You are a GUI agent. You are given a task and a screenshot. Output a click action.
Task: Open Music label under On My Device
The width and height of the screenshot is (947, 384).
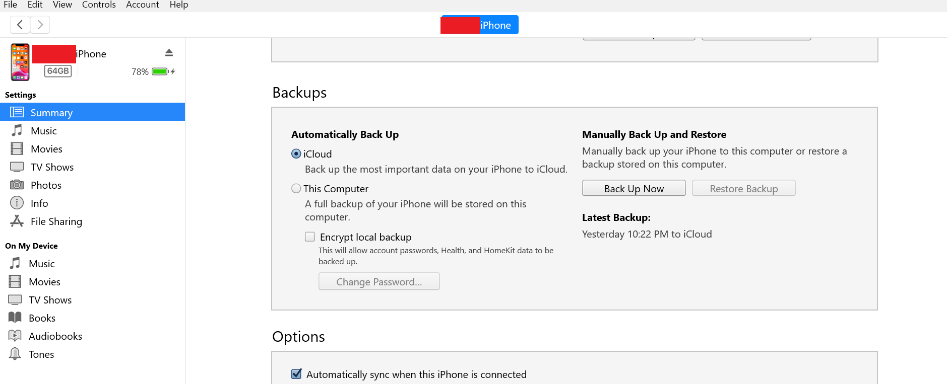[42, 264]
